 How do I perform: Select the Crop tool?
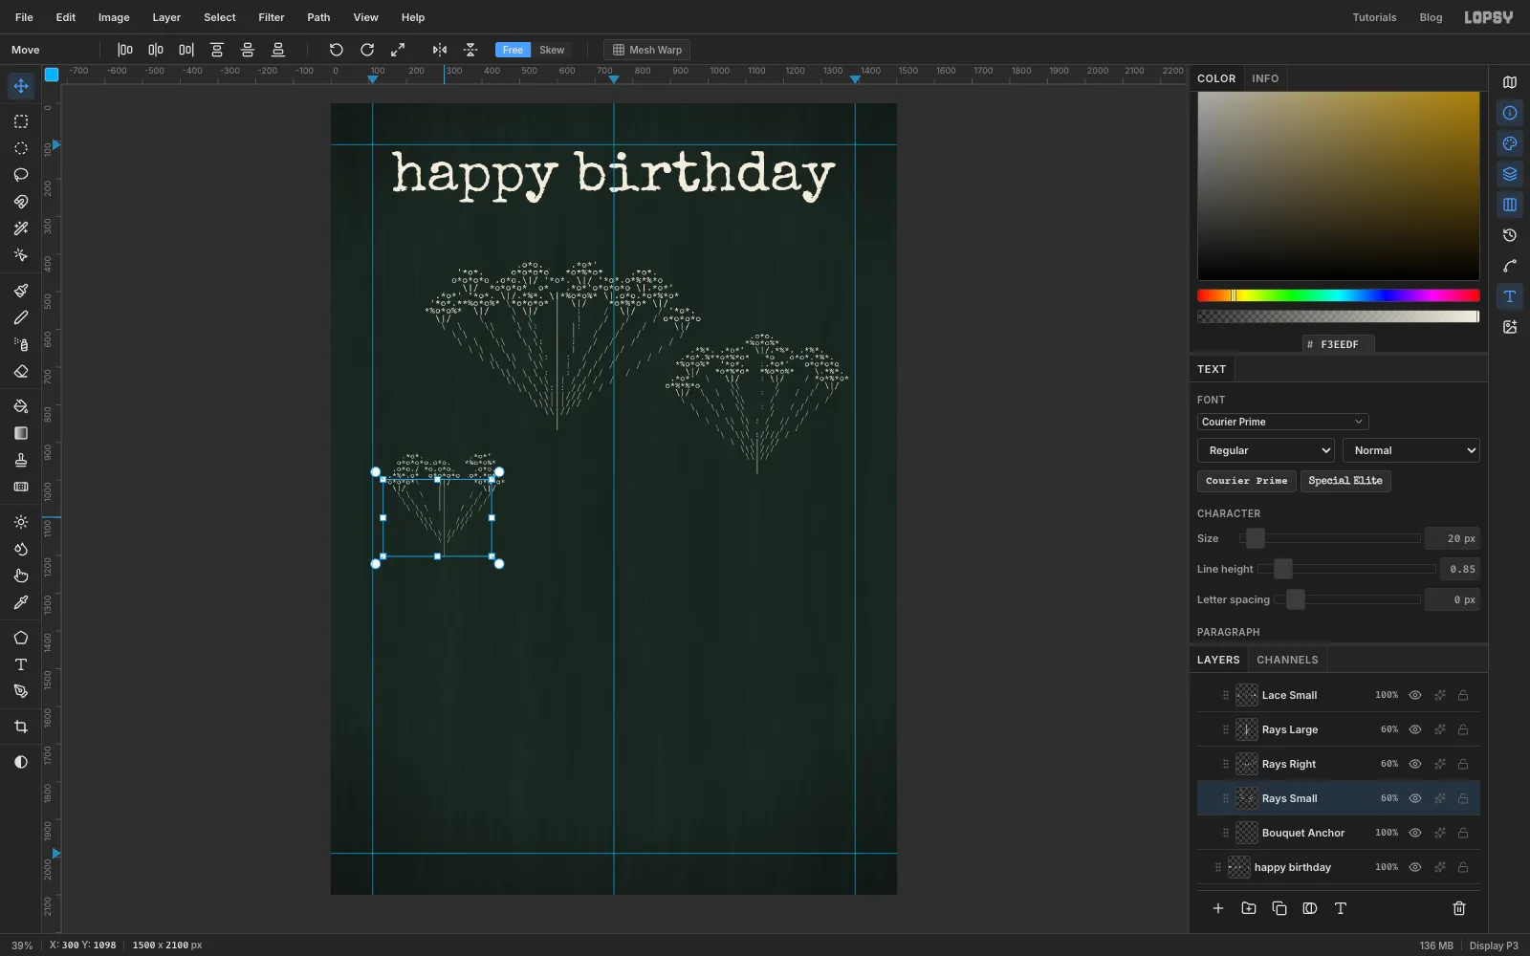[x=21, y=727]
